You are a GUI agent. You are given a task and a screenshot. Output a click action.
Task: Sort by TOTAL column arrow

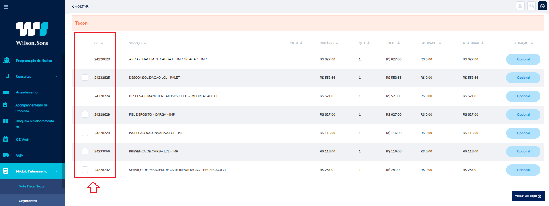[399, 43]
